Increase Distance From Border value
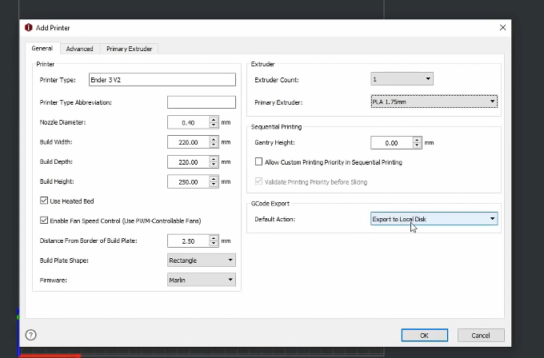Viewport: 544px width, 358px height. pyautogui.click(x=214, y=237)
